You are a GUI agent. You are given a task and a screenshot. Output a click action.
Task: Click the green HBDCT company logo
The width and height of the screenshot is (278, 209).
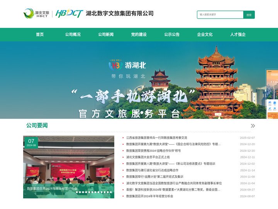point(69,14)
